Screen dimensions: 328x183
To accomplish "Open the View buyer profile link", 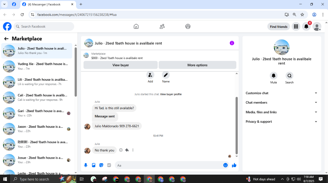I will (171, 94).
